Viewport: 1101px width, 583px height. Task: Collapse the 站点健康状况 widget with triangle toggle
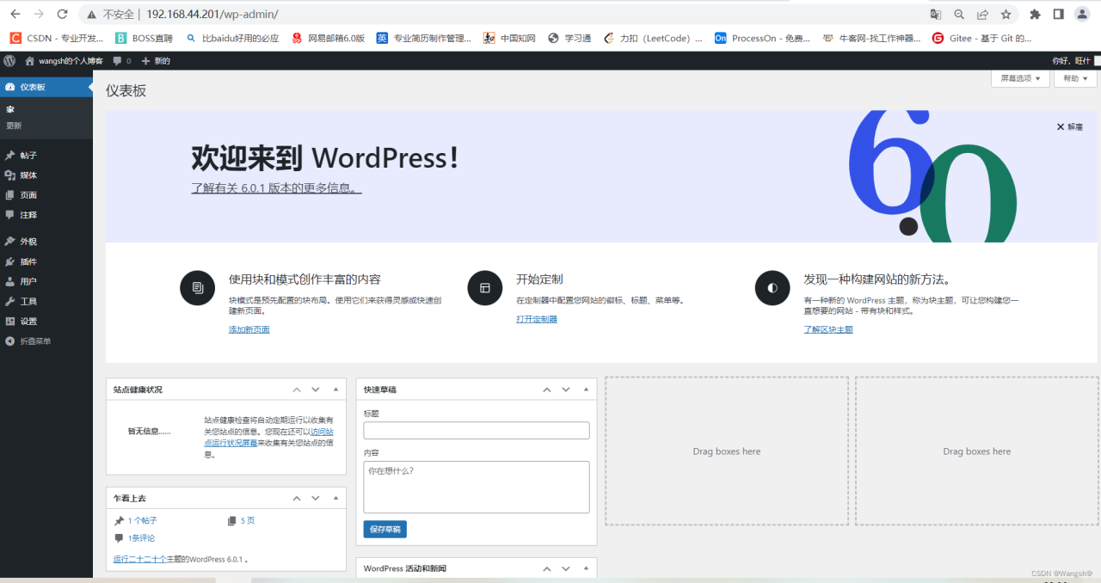coord(336,390)
